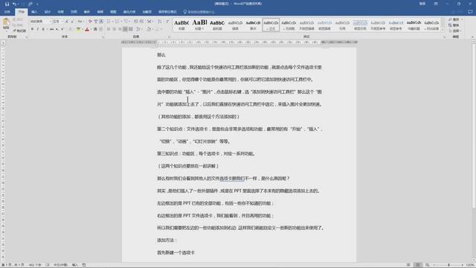
Task: Toggle Superscript formatting
Action: pos(62,29)
